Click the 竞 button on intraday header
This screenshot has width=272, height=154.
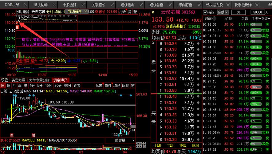pyautogui.click(x=130, y=12)
